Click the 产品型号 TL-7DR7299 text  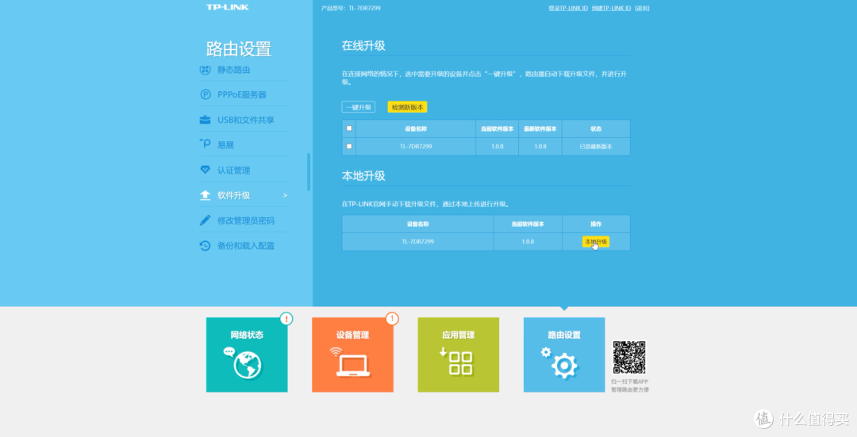point(351,8)
